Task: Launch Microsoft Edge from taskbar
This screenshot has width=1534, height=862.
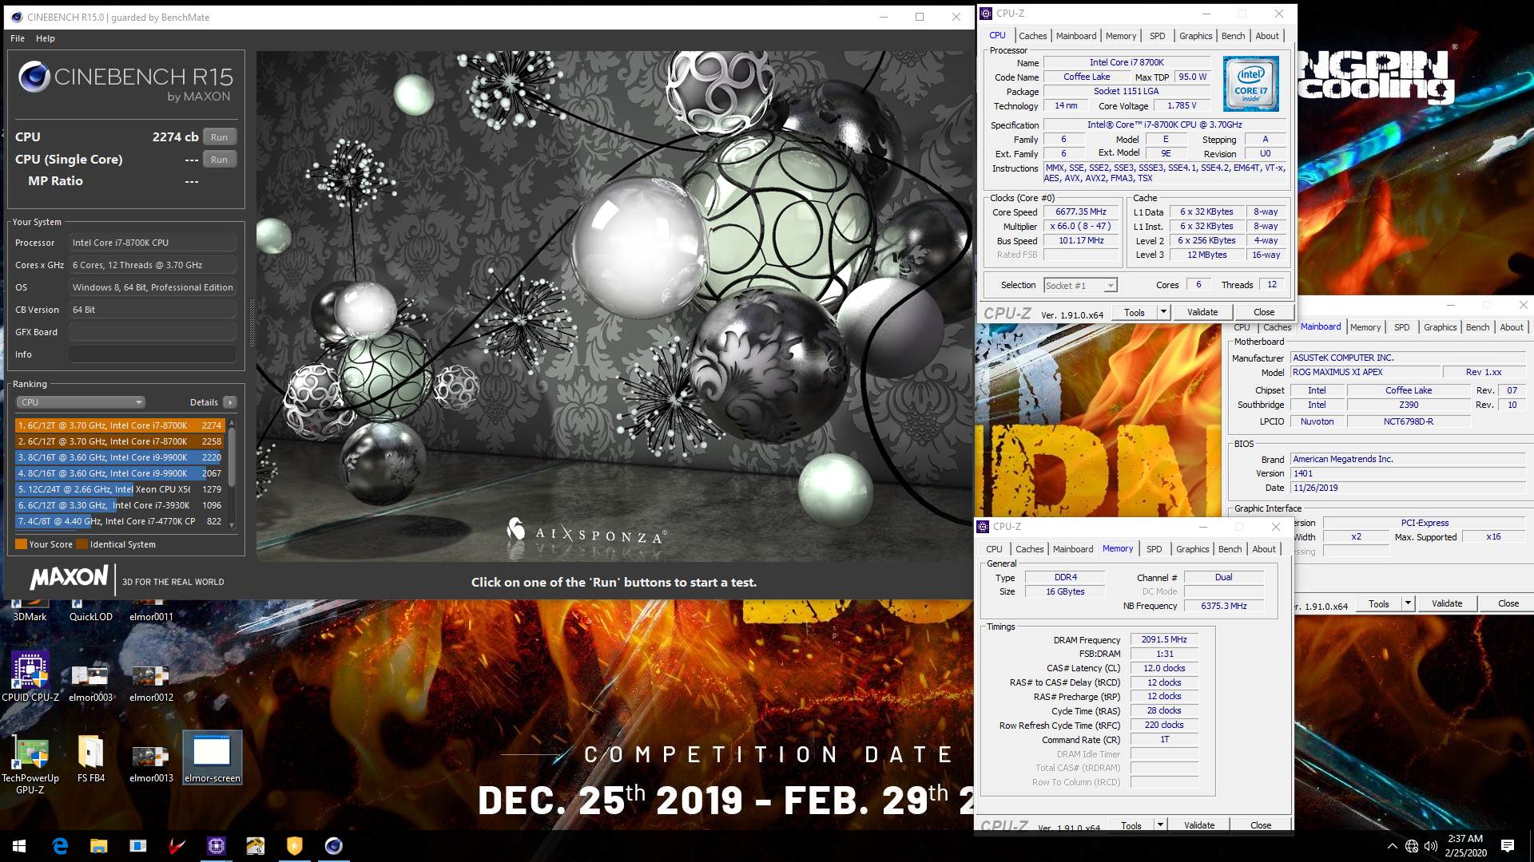Action: 60,846
